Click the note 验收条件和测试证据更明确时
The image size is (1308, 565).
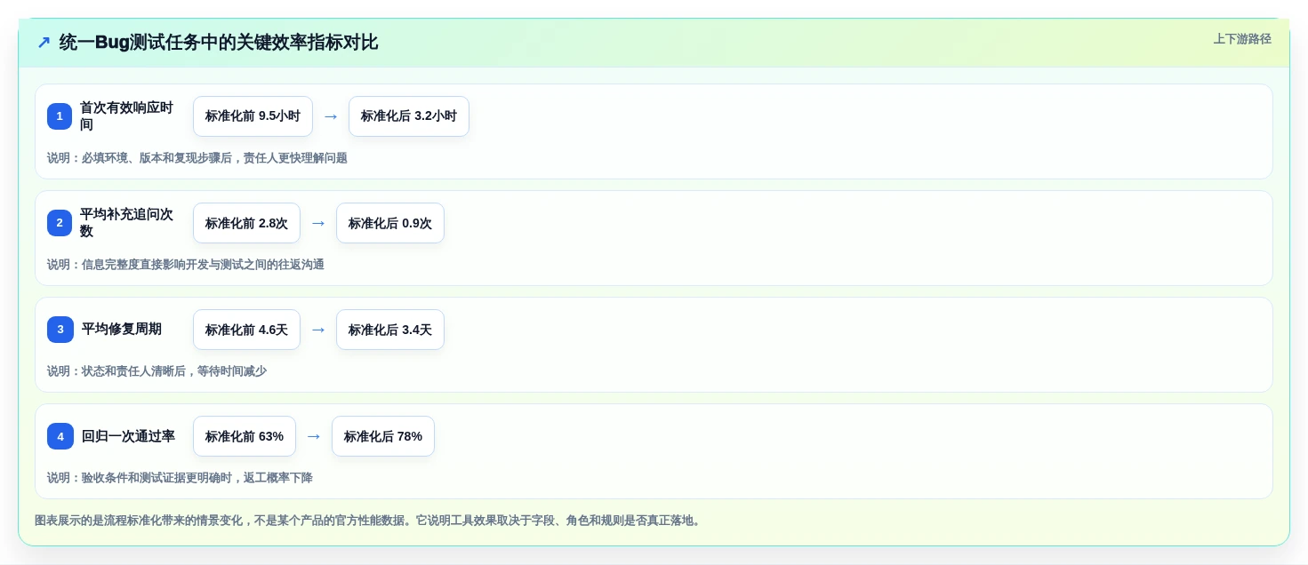180,478
